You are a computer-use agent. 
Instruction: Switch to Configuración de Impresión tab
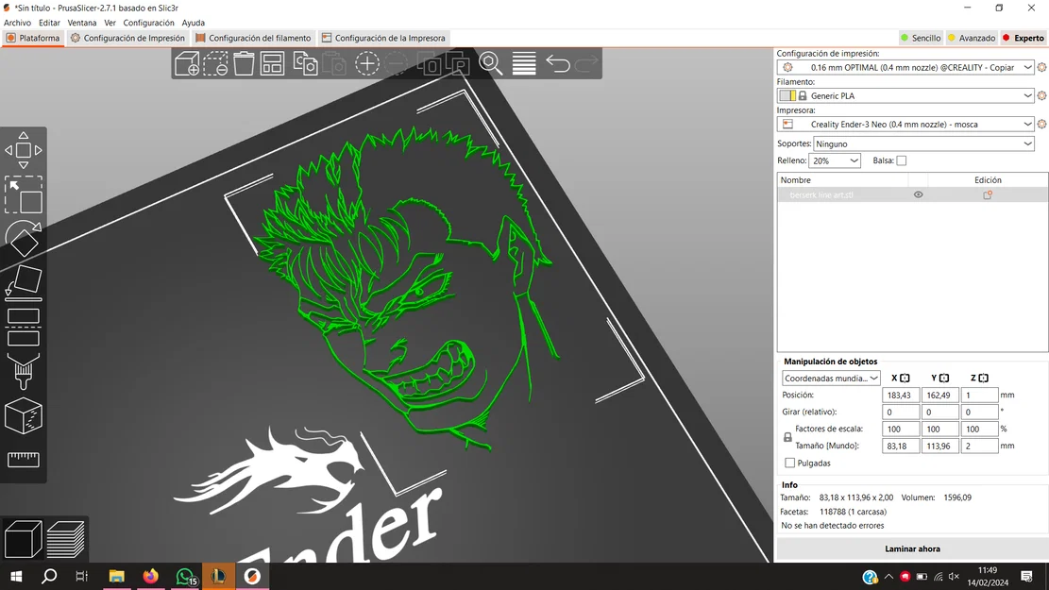(127, 38)
